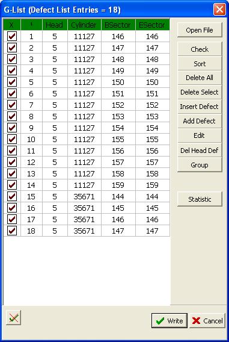Deselect the checkbox in row 5
229x342 pixels.
[x=12, y=82]
